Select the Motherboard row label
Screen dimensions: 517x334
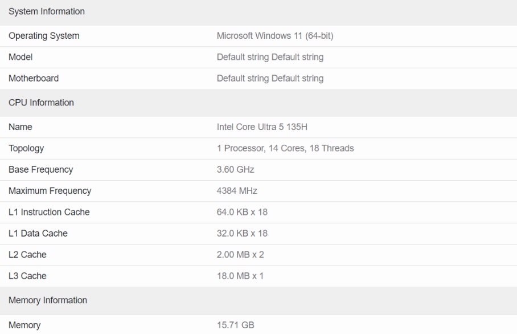34,78
